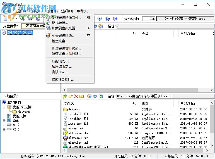Click the 大小总计 0KB size field

tap(149, 18)
